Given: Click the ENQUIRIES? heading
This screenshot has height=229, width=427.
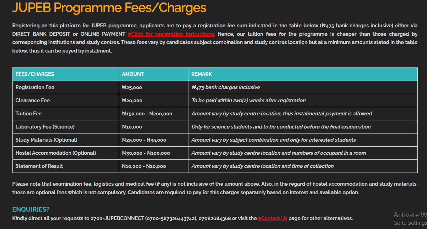Looking at the screenshot, I should (x=31, y=209).
